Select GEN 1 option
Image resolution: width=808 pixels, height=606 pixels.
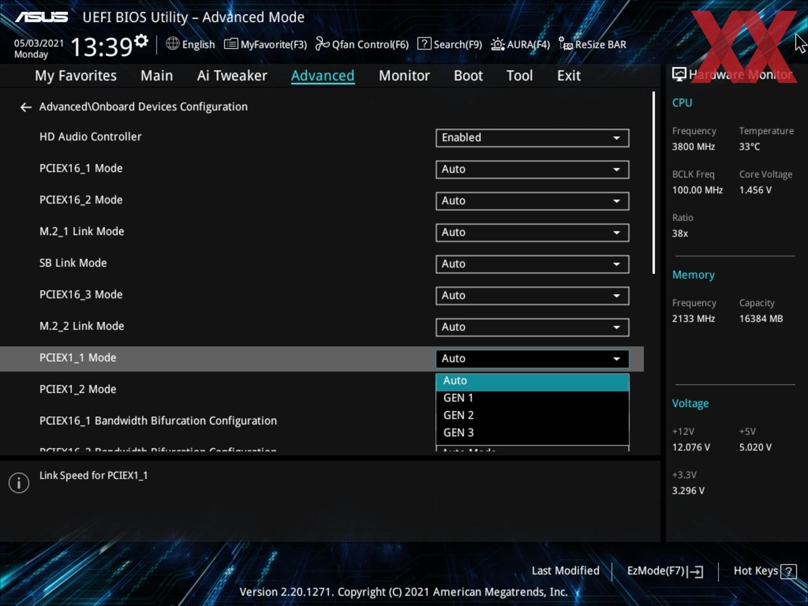[532, 398]
